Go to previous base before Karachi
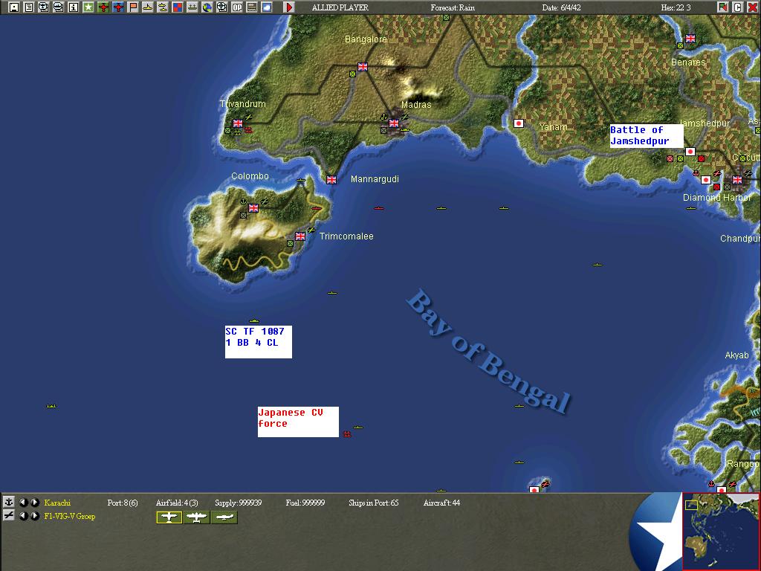This screenshot has height=571, width=761. tap(23, 503)
